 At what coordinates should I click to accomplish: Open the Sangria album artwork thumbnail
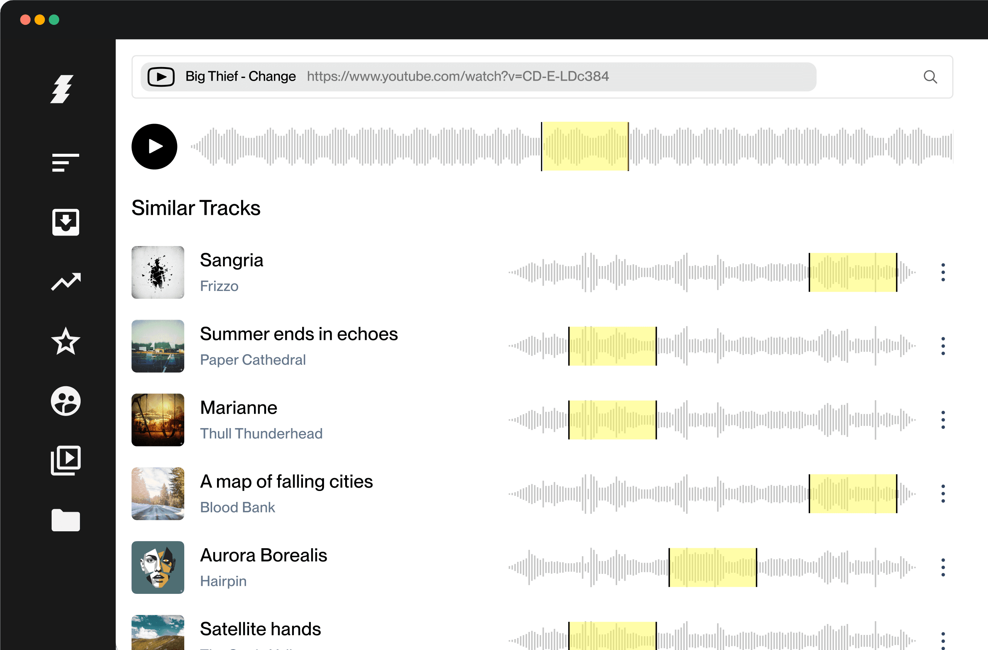[x=158, y=272]
